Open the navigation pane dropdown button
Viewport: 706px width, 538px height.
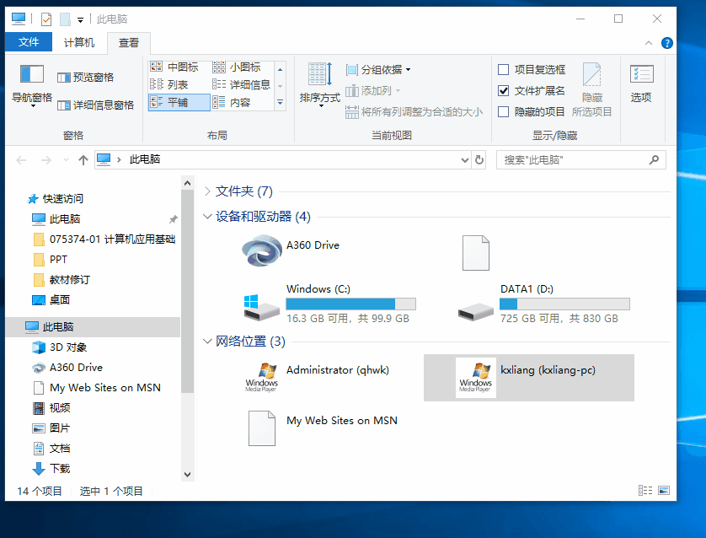coord(31,86)
